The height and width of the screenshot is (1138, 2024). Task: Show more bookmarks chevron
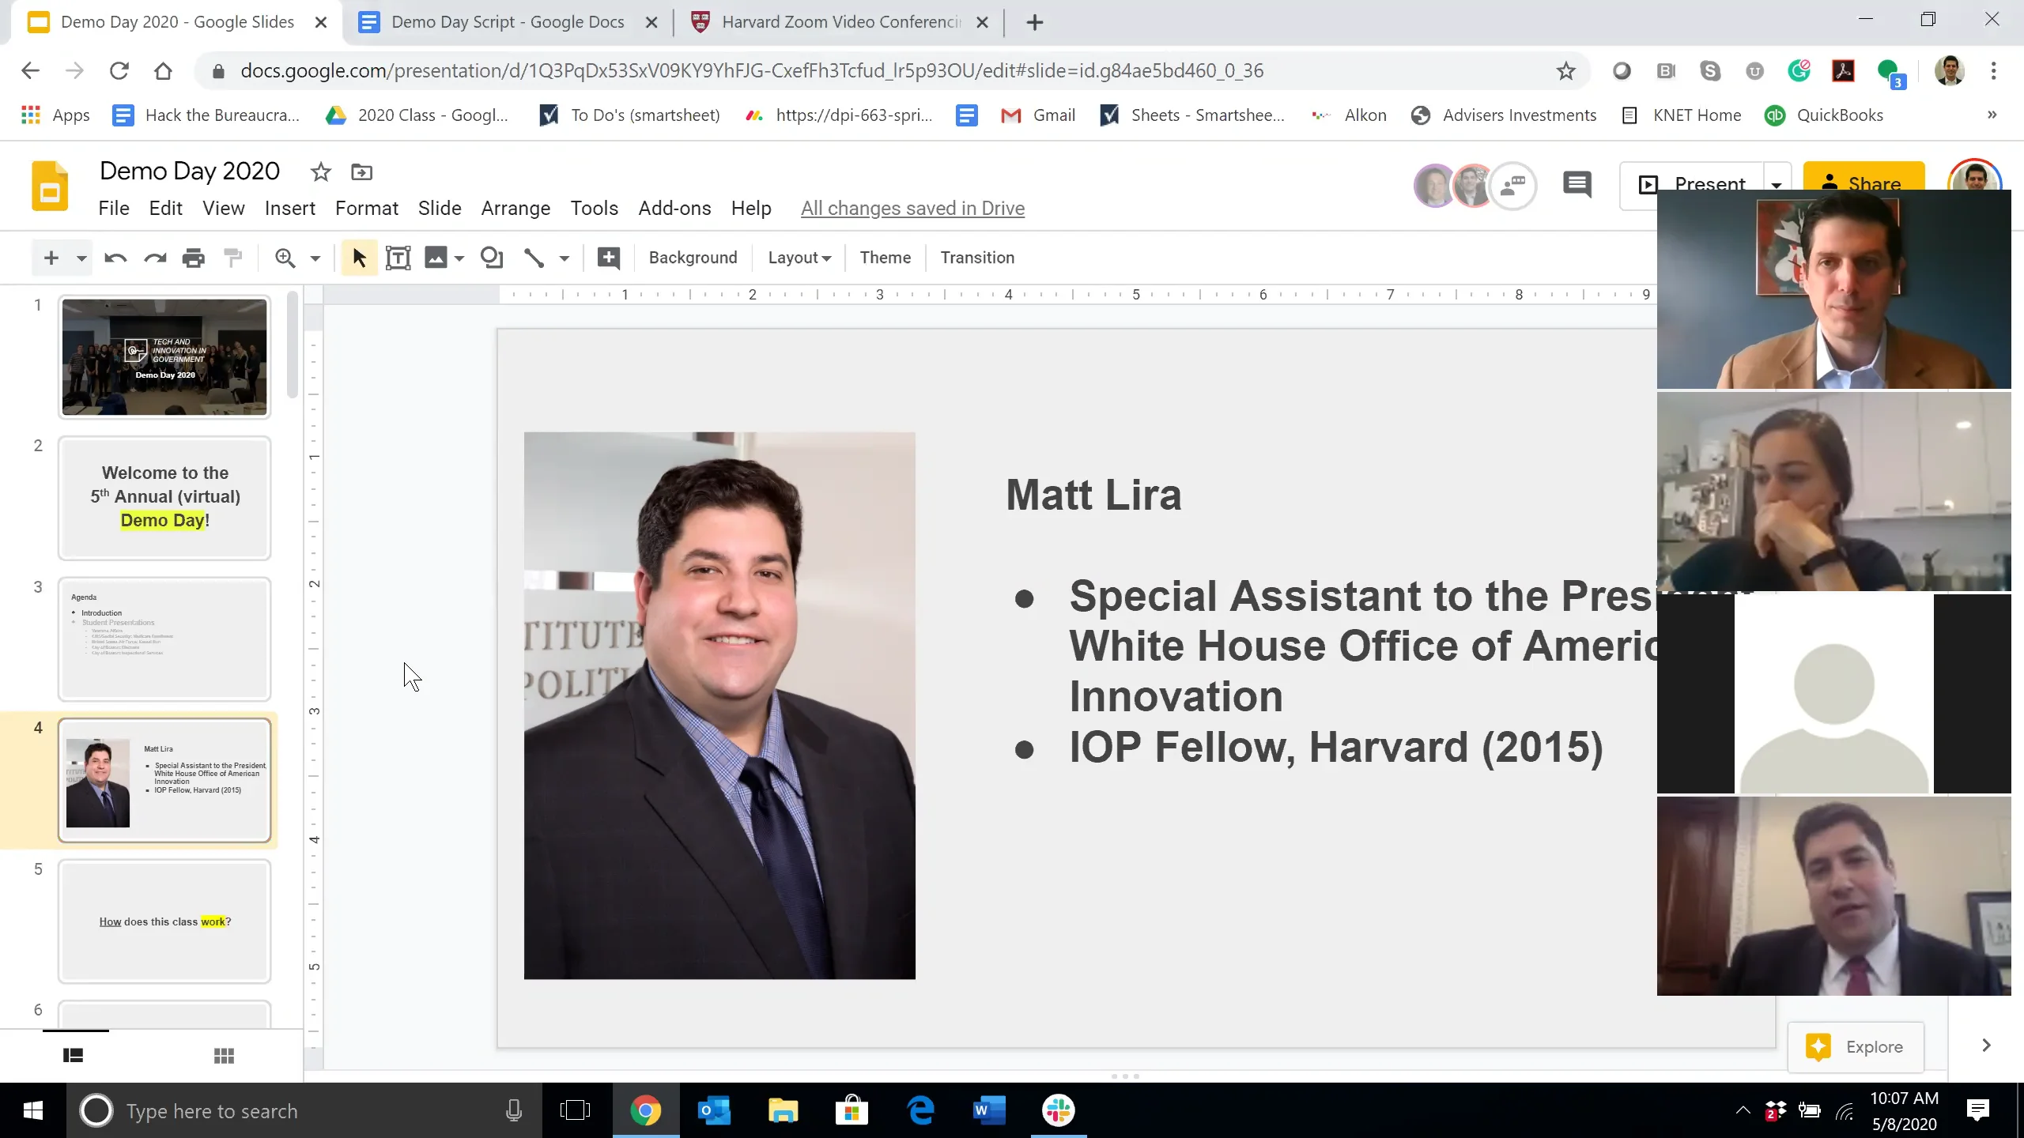coord(1992,115)
